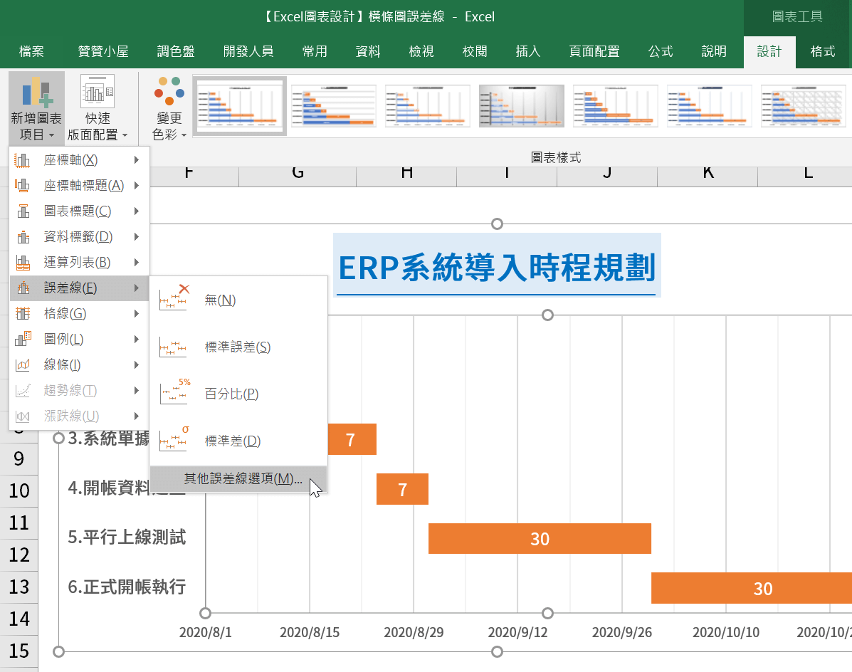Open the 檔案 file tab
The image size is (852, 672).
tap(31, 51)
